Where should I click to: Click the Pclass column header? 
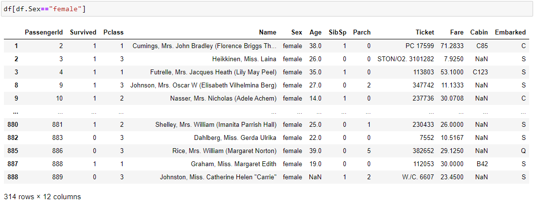pyautogui.click(x=113, y=33)
